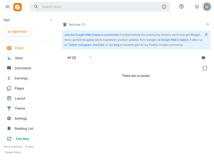Expand the Test blog selector dropdown
214x161 pixels.
[51, 20]
